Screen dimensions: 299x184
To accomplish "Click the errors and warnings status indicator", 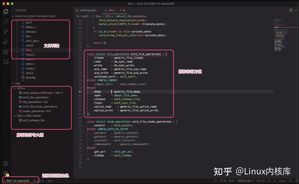I will coord(38,181).
